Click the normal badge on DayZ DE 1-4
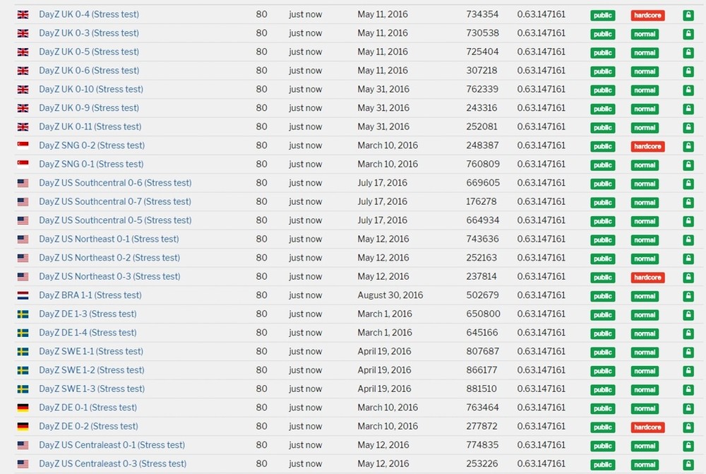 [x=645, y=333]
